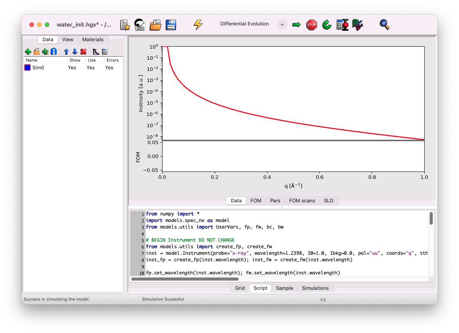
Task: Click the 'from numpy import *' script line
Action: tap(173, 214)
